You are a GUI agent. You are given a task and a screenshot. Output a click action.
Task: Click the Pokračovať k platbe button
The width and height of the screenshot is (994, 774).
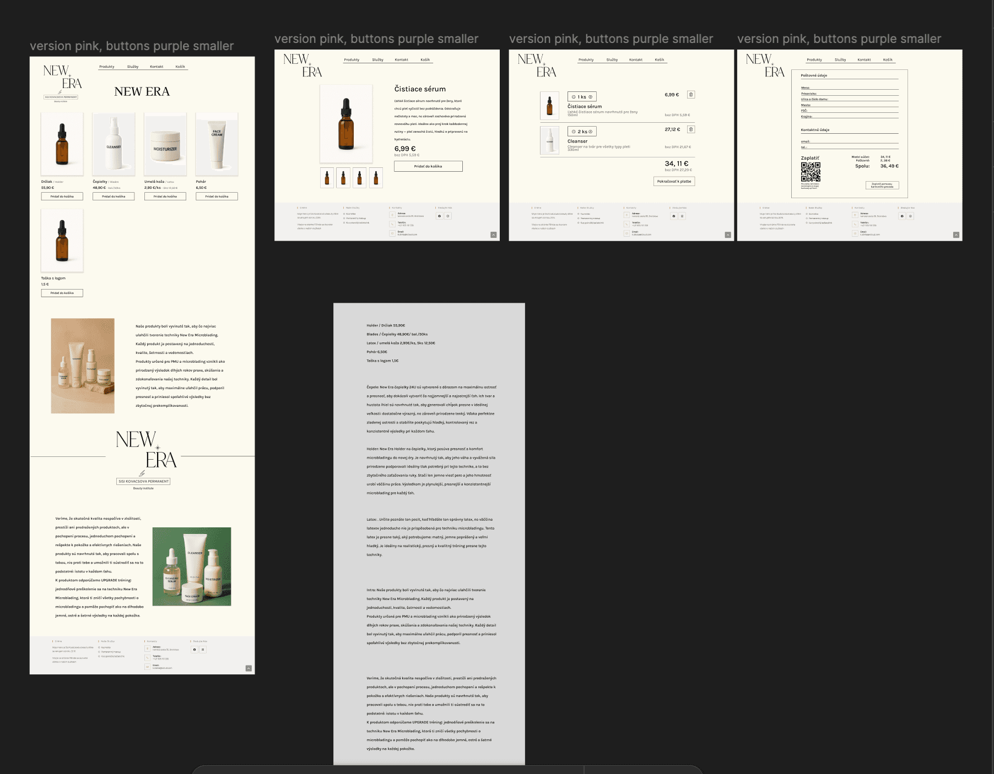pyautogui.click(x=673, y=181)
